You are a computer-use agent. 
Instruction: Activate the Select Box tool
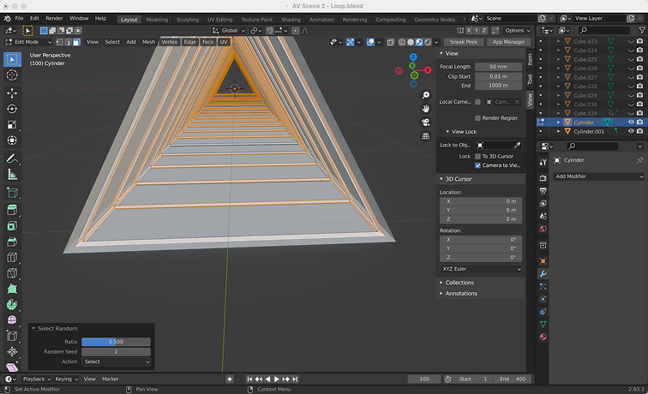click(12, 59)
